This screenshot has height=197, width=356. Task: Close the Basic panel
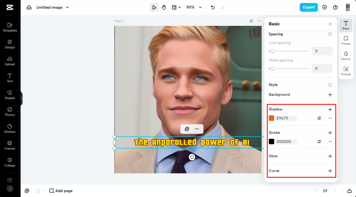pyautogui.click(x=330, y=24)
